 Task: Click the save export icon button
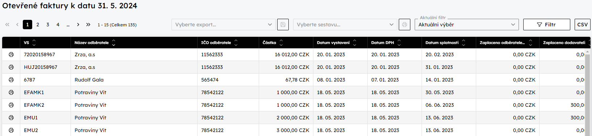[283, 25]
